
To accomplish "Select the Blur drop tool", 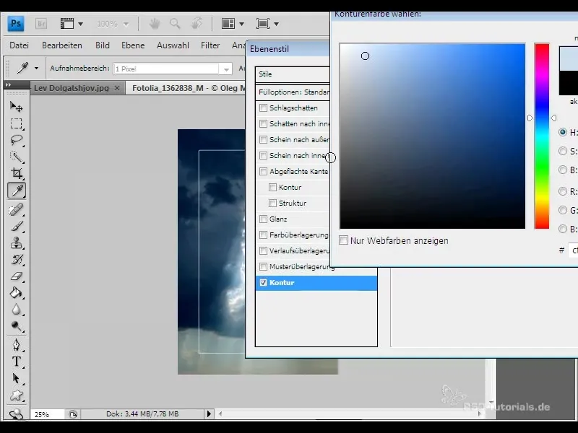I will 16,310.
